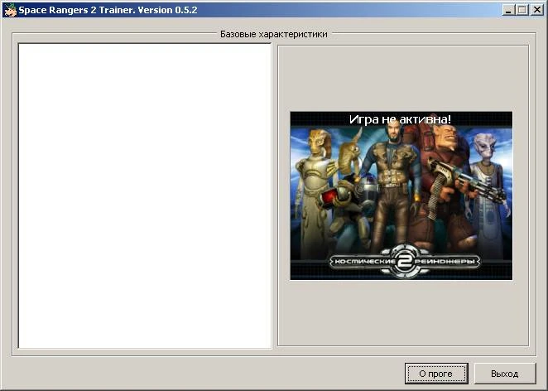Click the Space Rangers 2 game artwork image

tap(401, 195)
